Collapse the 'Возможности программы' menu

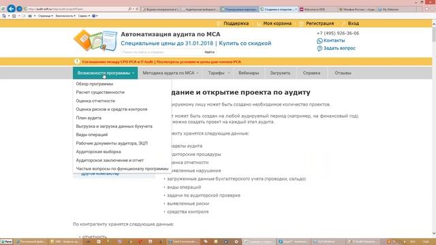pyautogui.click(x=106, y=73)
